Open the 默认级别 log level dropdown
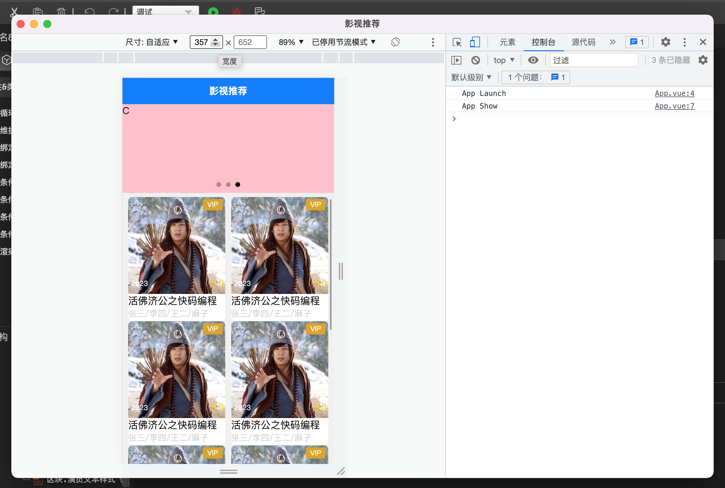This screenshot has height=488, width=725. (x=471, y=78)
